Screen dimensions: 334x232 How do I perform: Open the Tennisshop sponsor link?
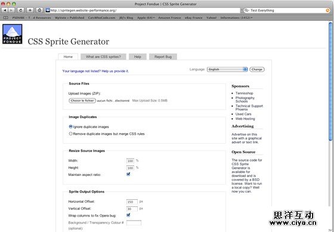point(244,93)
